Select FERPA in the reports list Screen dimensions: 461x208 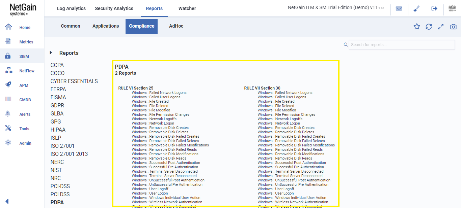[58, 89]
